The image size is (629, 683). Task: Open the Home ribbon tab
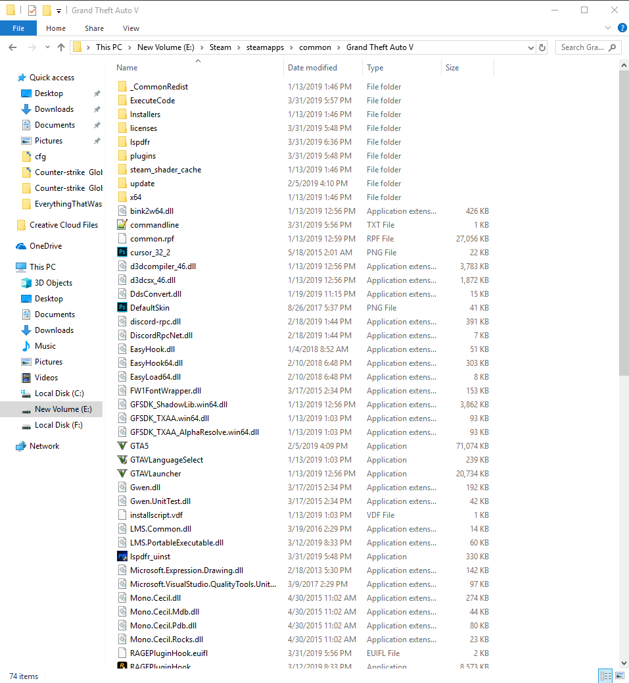[x=56, y=28]
